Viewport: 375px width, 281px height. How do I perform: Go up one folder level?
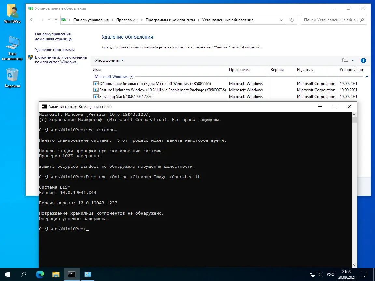point(56,20)
